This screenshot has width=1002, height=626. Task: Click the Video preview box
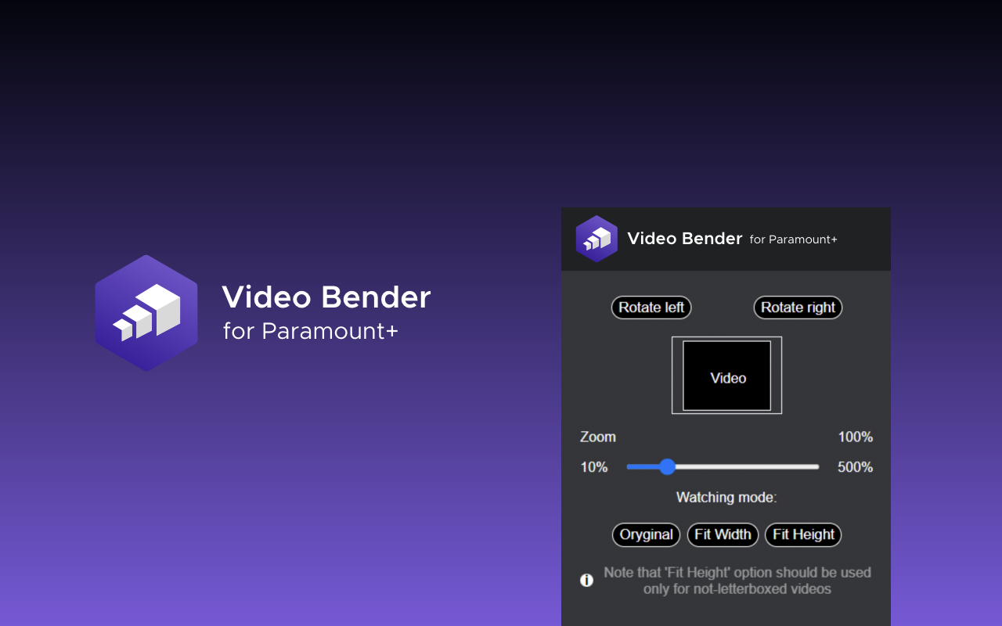pos(726,376)
